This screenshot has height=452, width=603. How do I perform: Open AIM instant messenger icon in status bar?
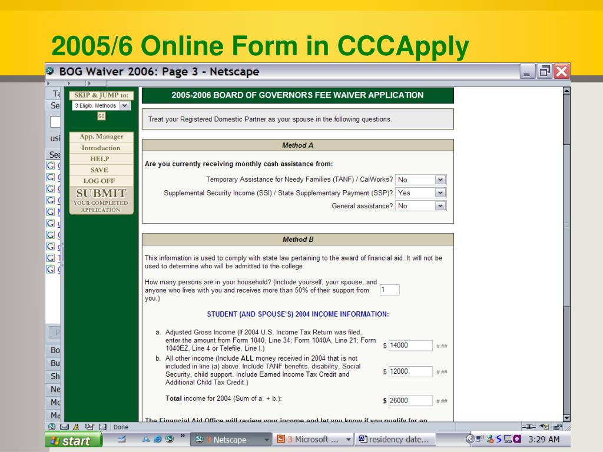click(x=76, y=427)
